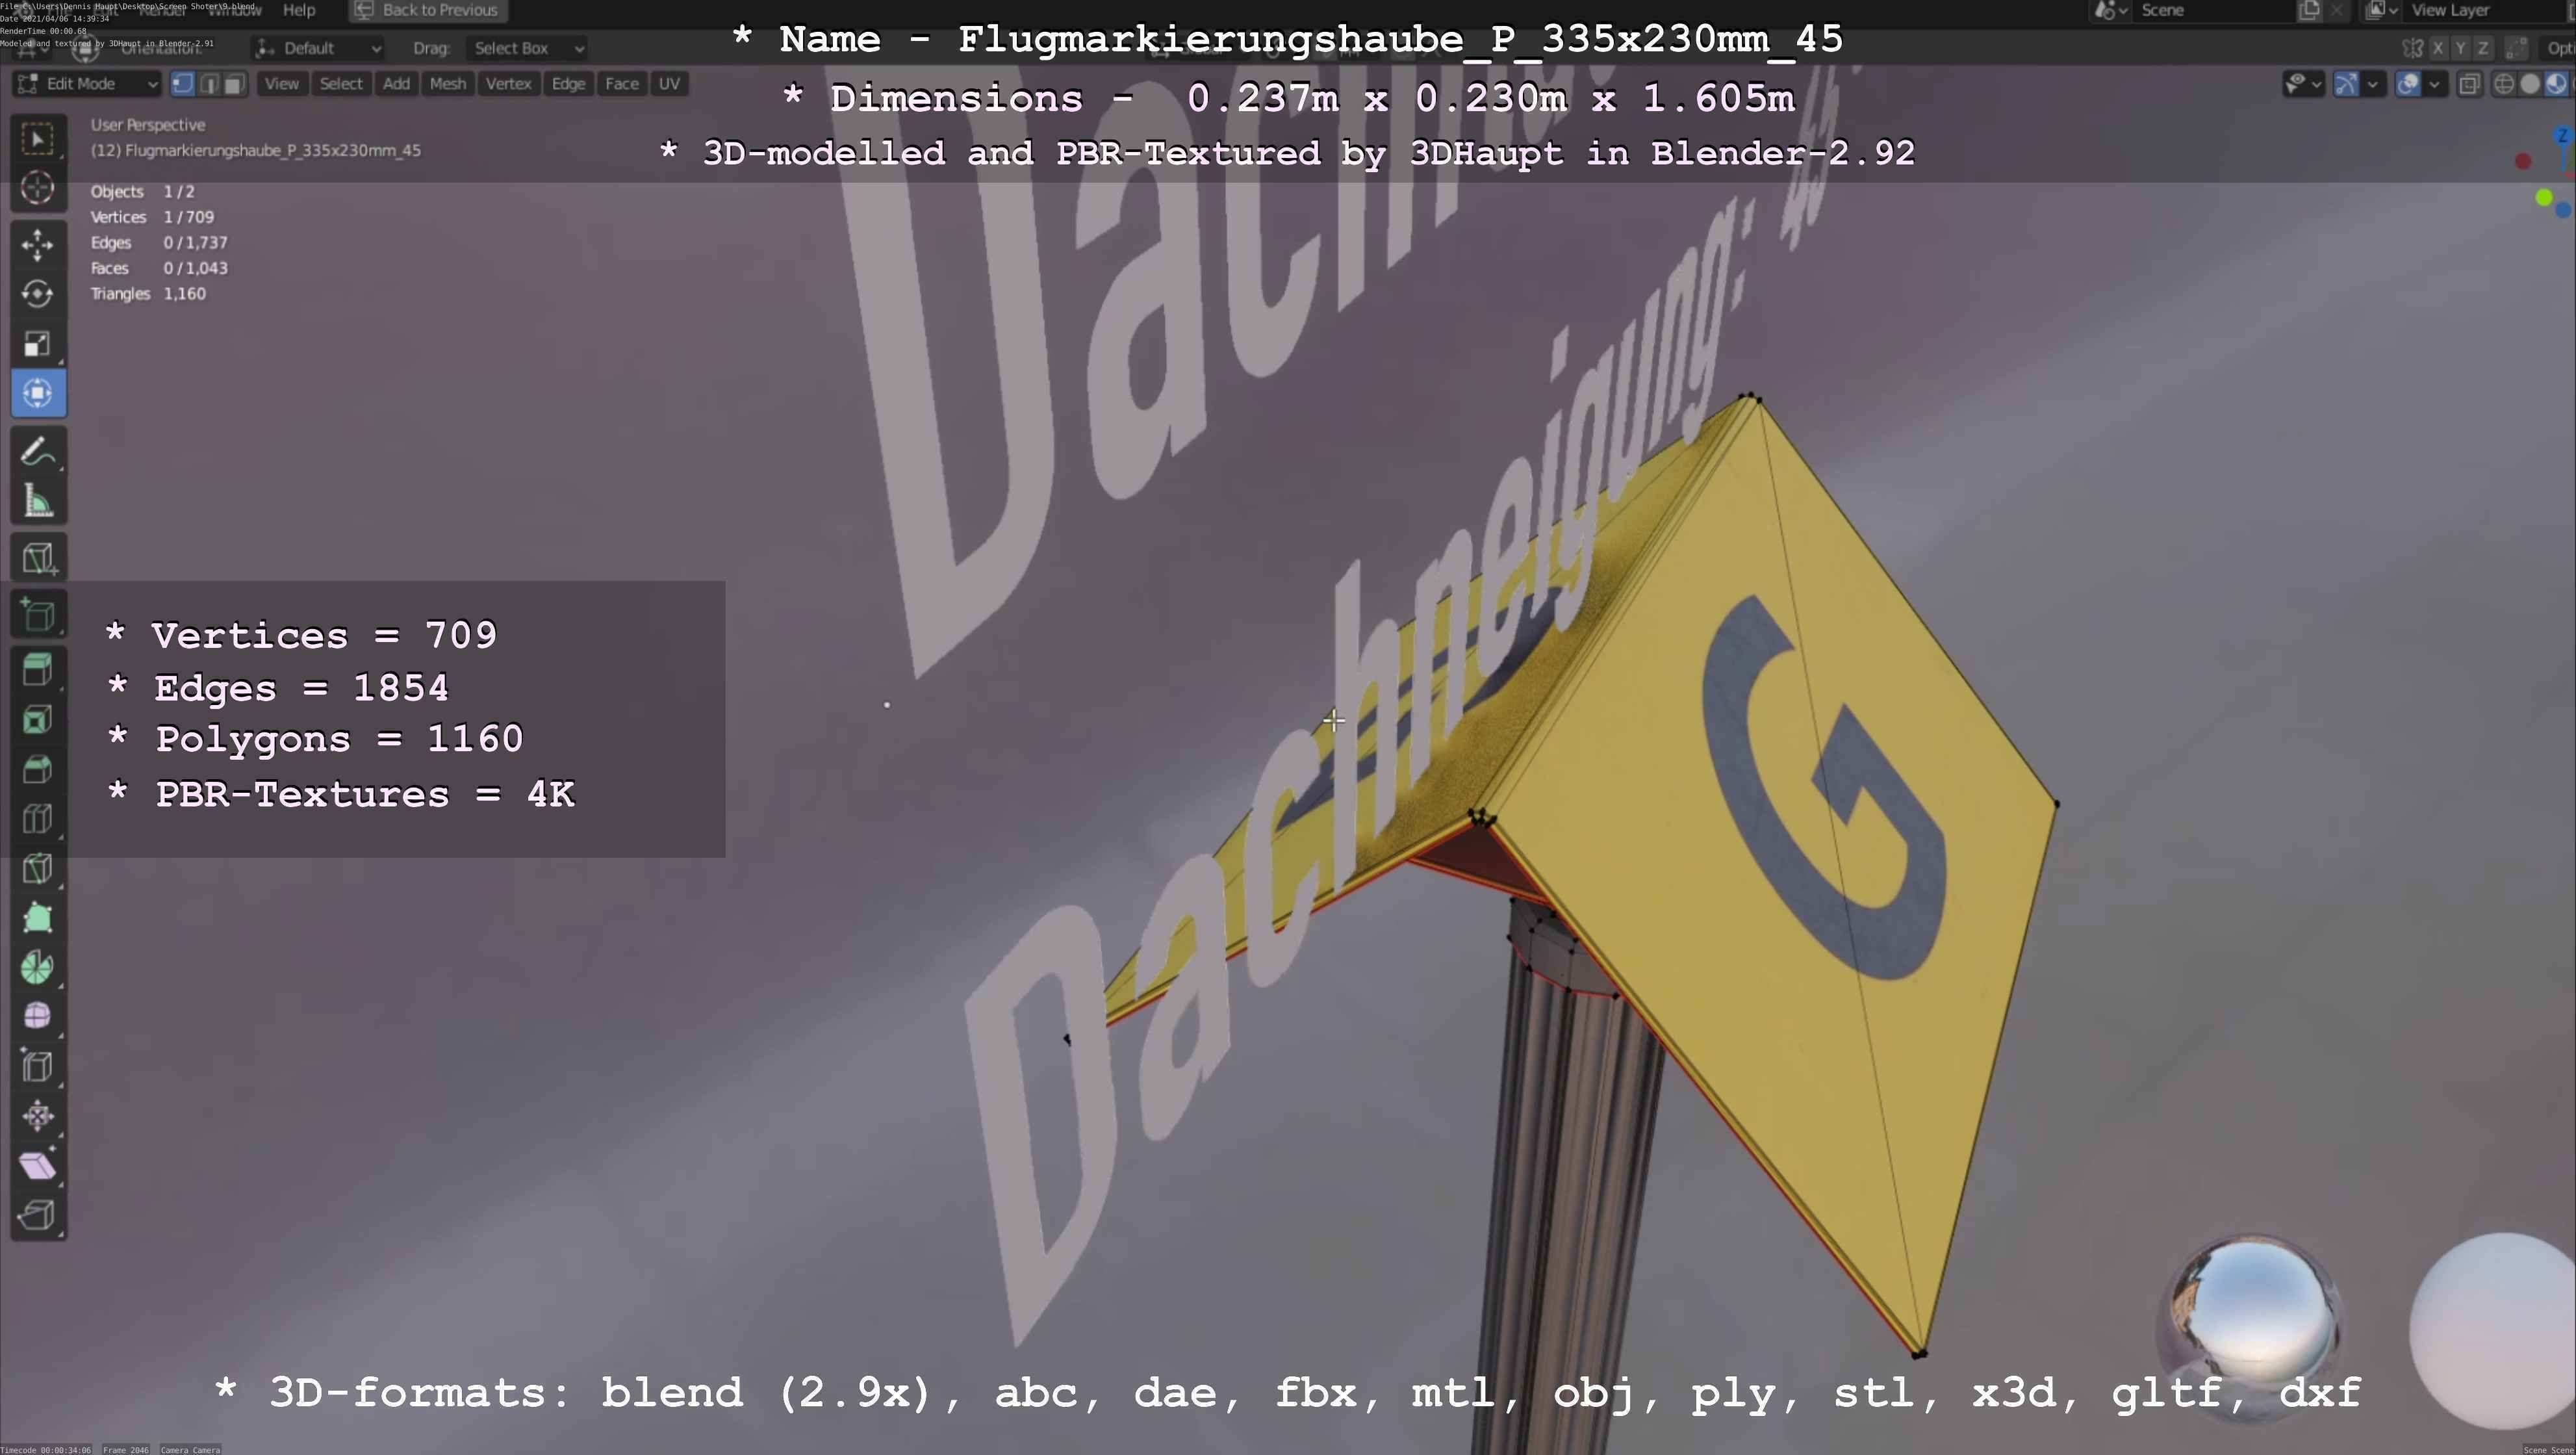Click the Back to Previous button

[428, 10]
